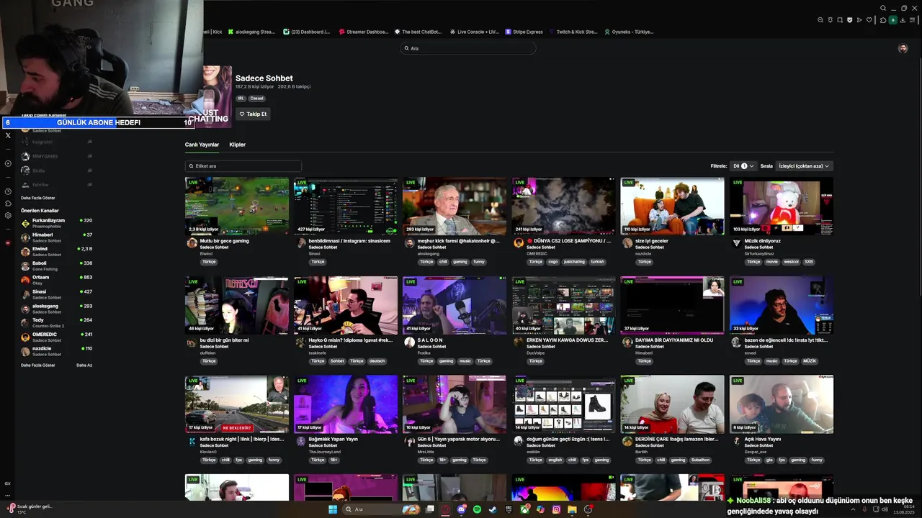Open Epic Games launcher from taskbar
The image size is (922, 518).
(x=509, y=509)
